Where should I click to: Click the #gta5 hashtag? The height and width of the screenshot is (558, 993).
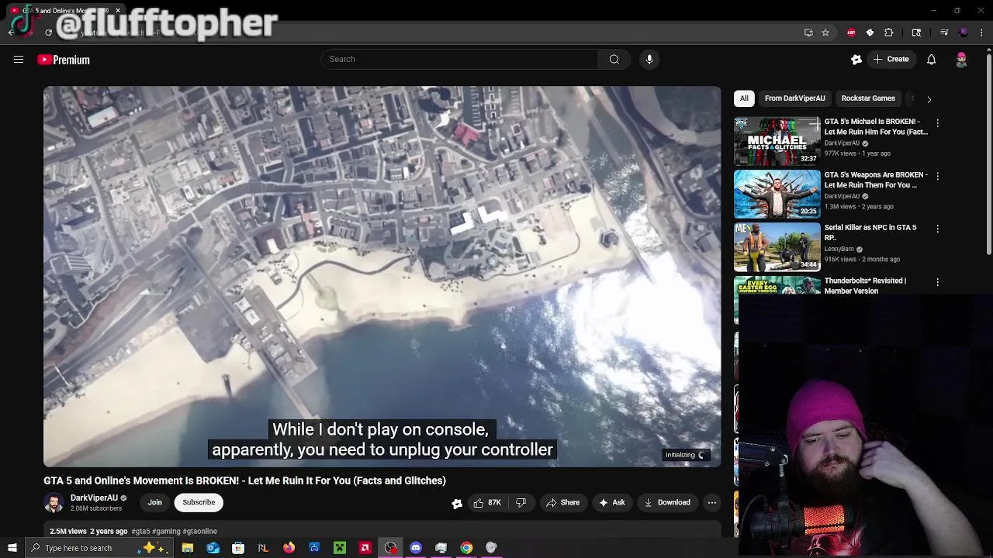pyautogui.click(x=140, y=532)
